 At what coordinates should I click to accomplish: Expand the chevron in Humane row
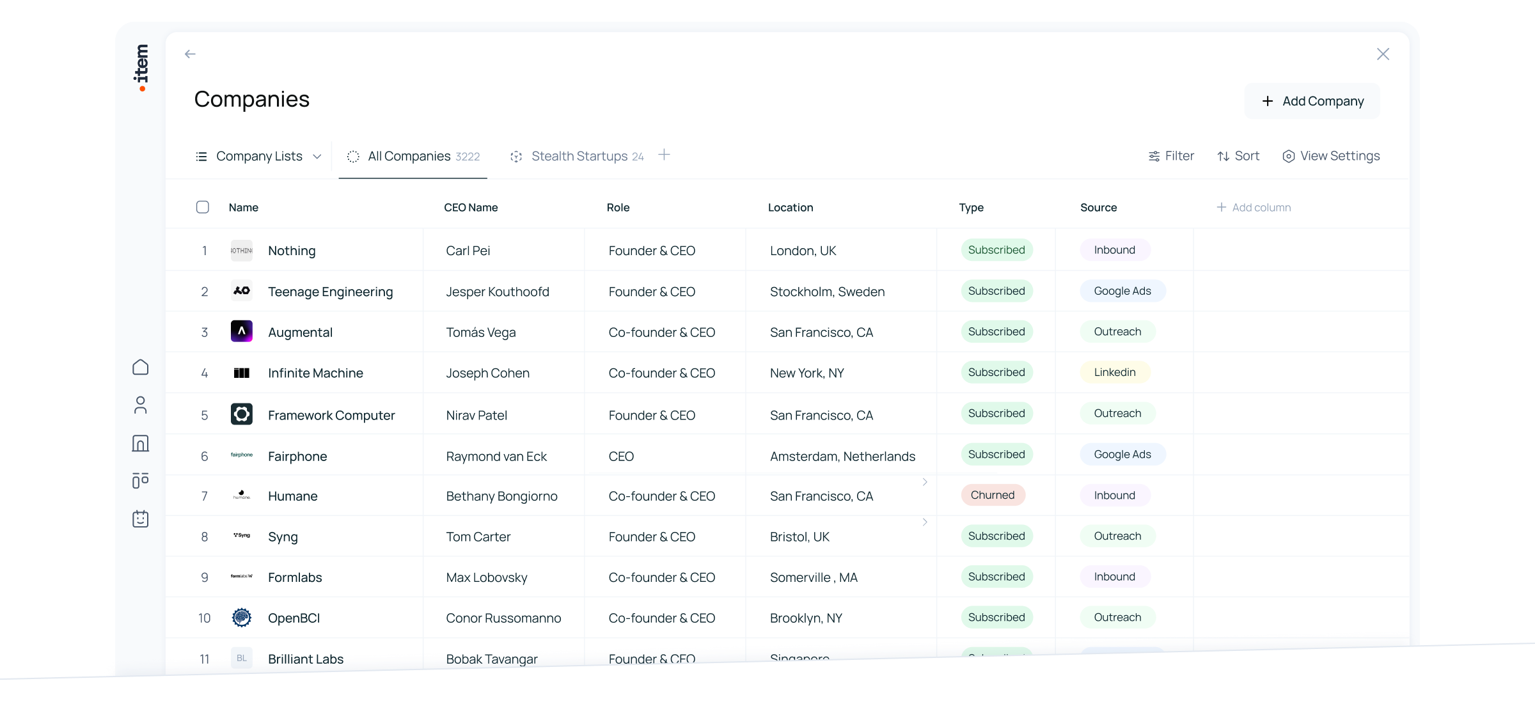tap(925, 482)
